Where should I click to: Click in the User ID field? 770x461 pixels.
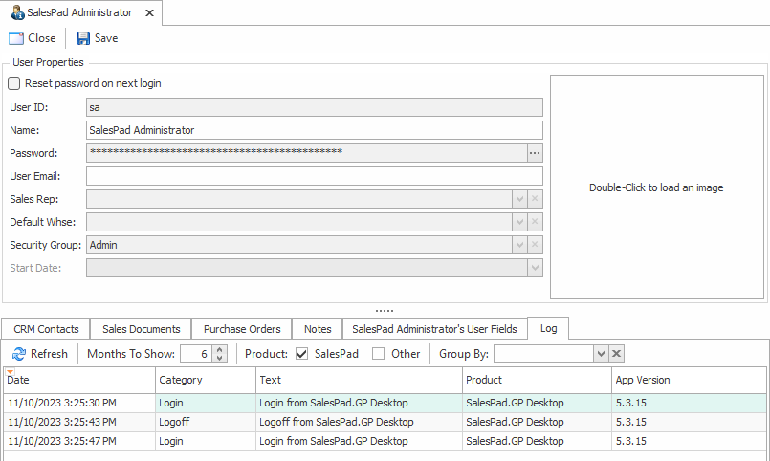coord(315,107)
